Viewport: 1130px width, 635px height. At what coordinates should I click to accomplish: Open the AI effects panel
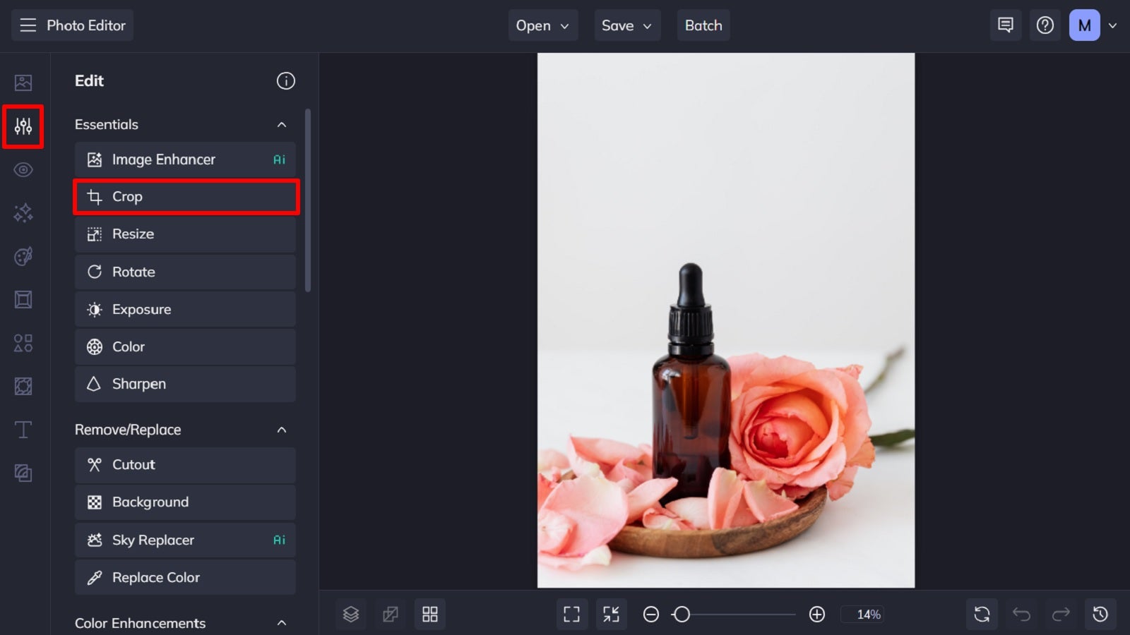(x=23, y=213)
